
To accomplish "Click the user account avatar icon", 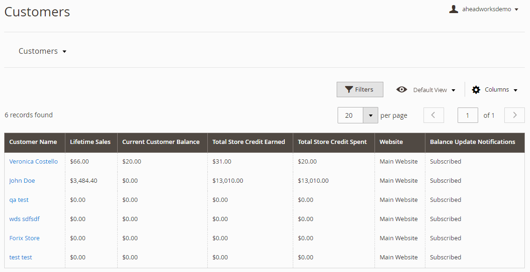I will (453, 9).
